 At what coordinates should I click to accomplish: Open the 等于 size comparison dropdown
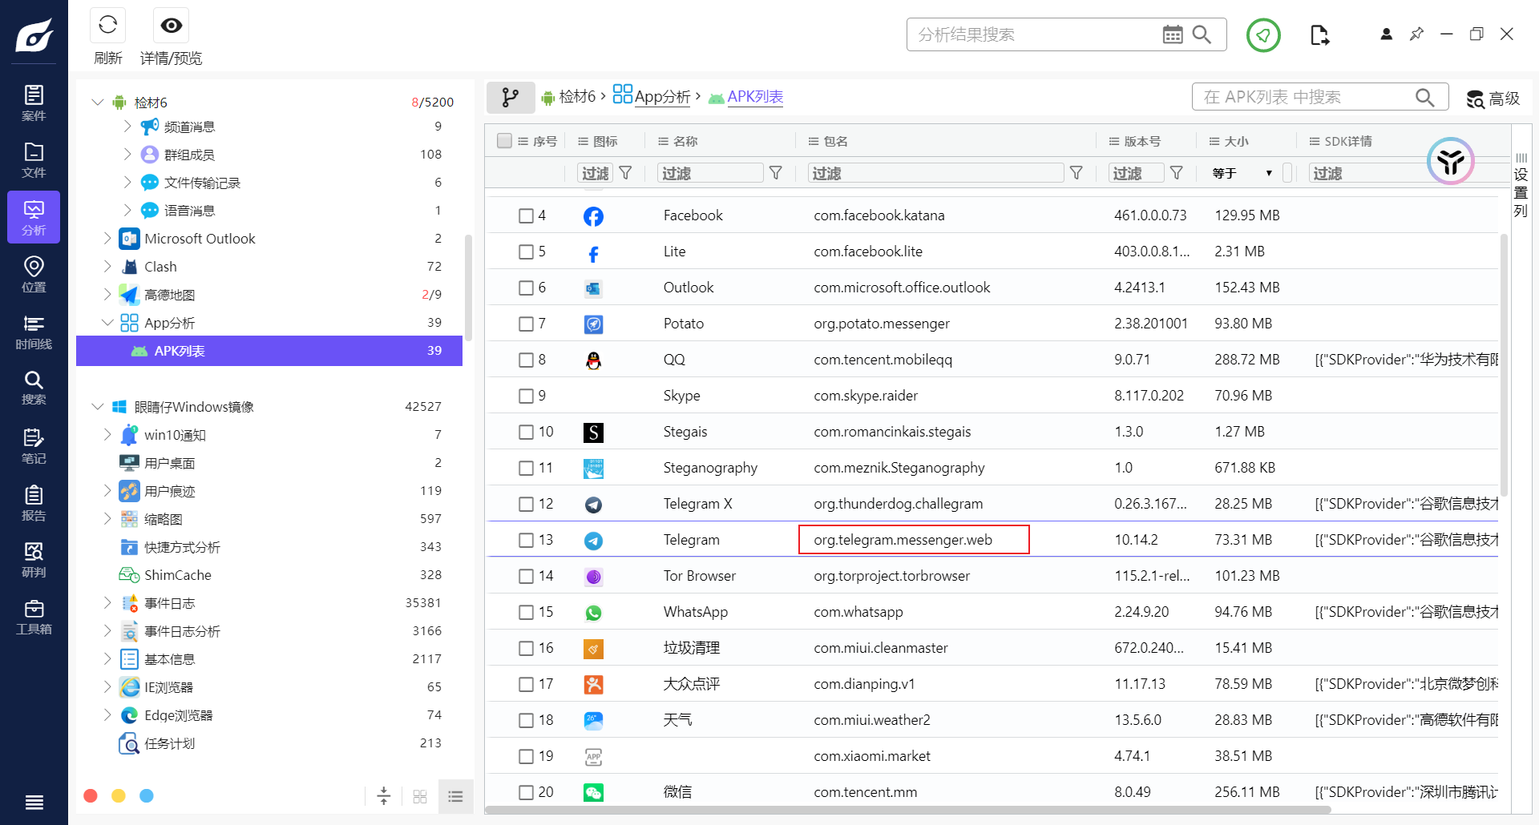coord(1242,173)
